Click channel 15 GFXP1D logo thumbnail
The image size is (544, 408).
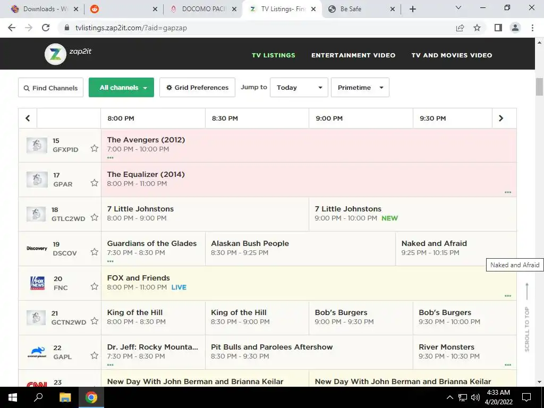click(x=37, y=146)
